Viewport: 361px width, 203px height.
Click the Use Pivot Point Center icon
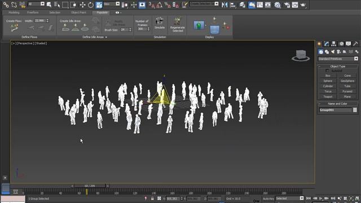125,5
